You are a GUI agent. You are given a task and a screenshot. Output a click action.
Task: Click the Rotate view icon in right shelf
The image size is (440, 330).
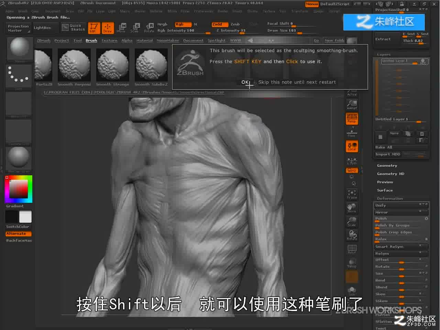coord(352,235)
